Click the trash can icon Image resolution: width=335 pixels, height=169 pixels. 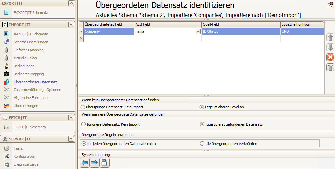[330, 67]
